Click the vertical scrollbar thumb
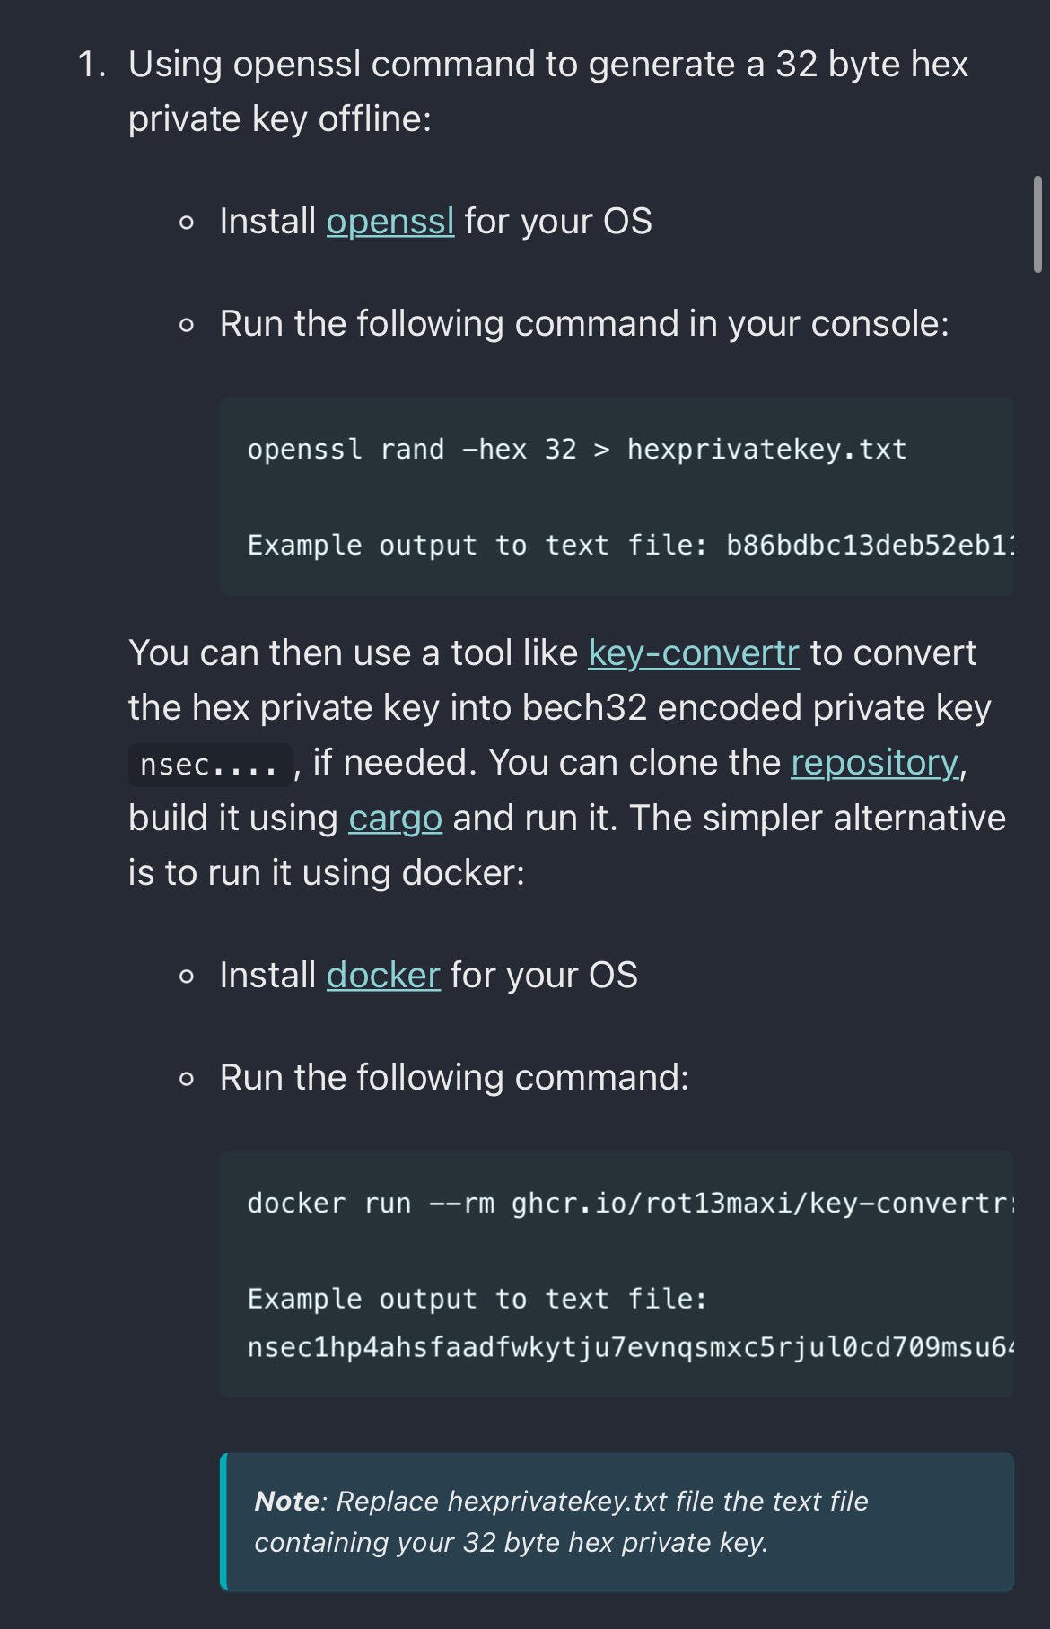Image resolution: width=1050 pixels, height=1629 pixels. point(1037,224)
